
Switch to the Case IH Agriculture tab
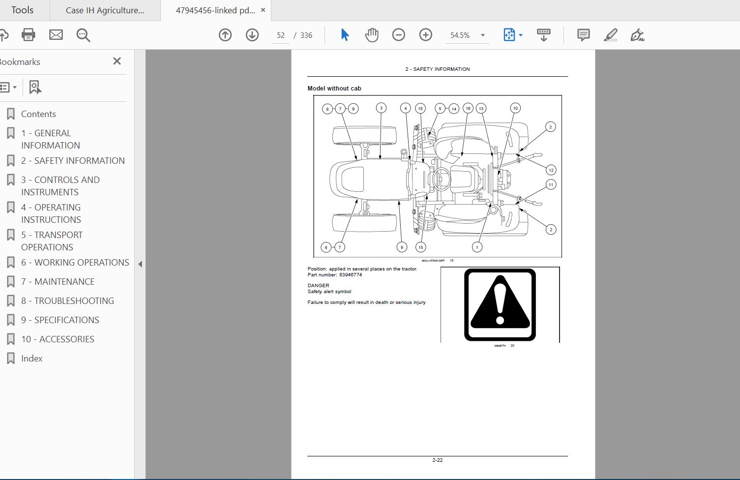tap(105, 10)
